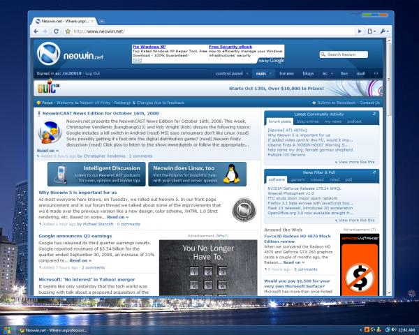Click the magnifier icon in the search box

(323, 54)
